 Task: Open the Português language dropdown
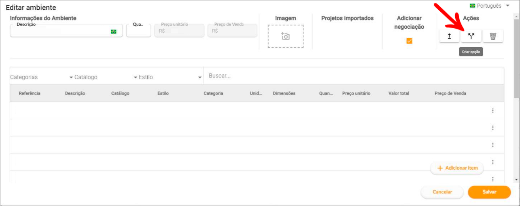point(490,6)
